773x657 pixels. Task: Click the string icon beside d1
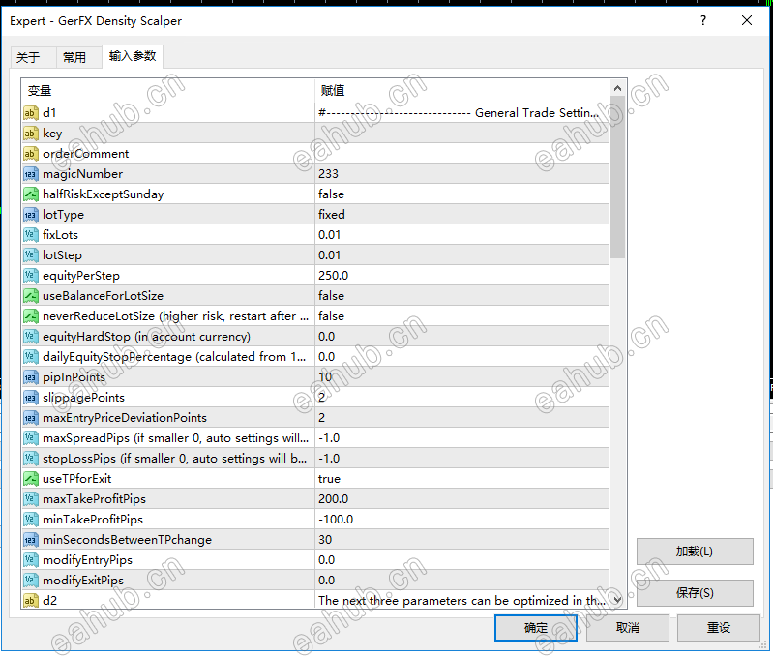pyautogui.click(x=31, y=113)
